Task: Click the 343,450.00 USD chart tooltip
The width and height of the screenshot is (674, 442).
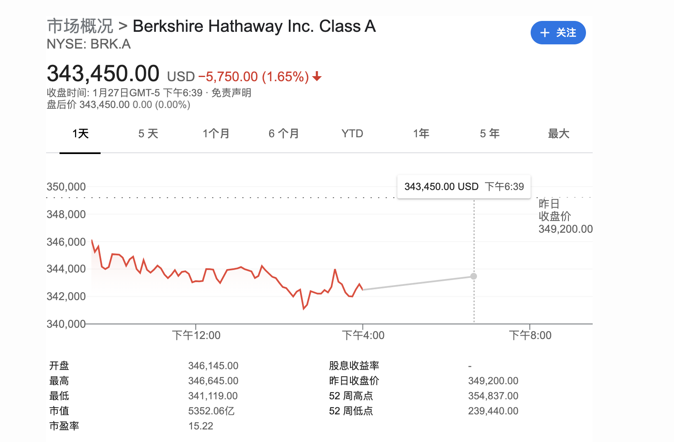Action: pos(464,187)
